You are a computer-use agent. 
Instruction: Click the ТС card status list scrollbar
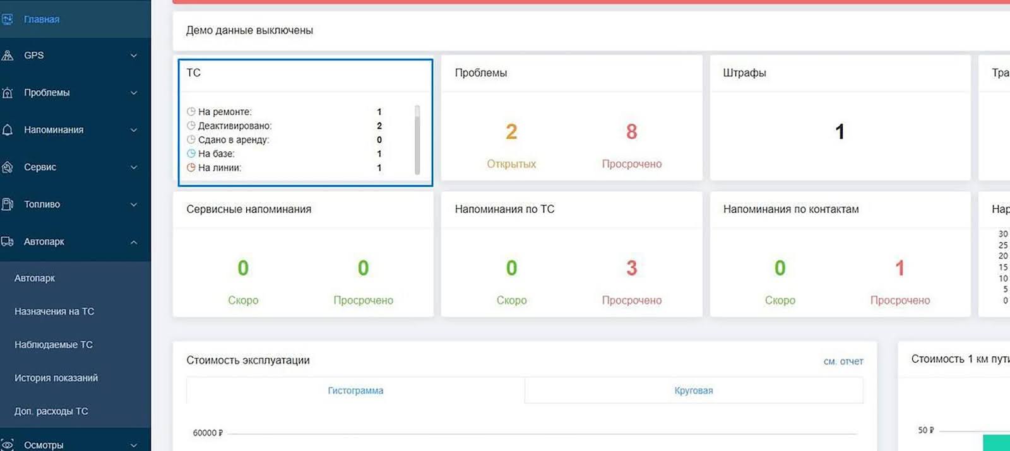point(417,139)
